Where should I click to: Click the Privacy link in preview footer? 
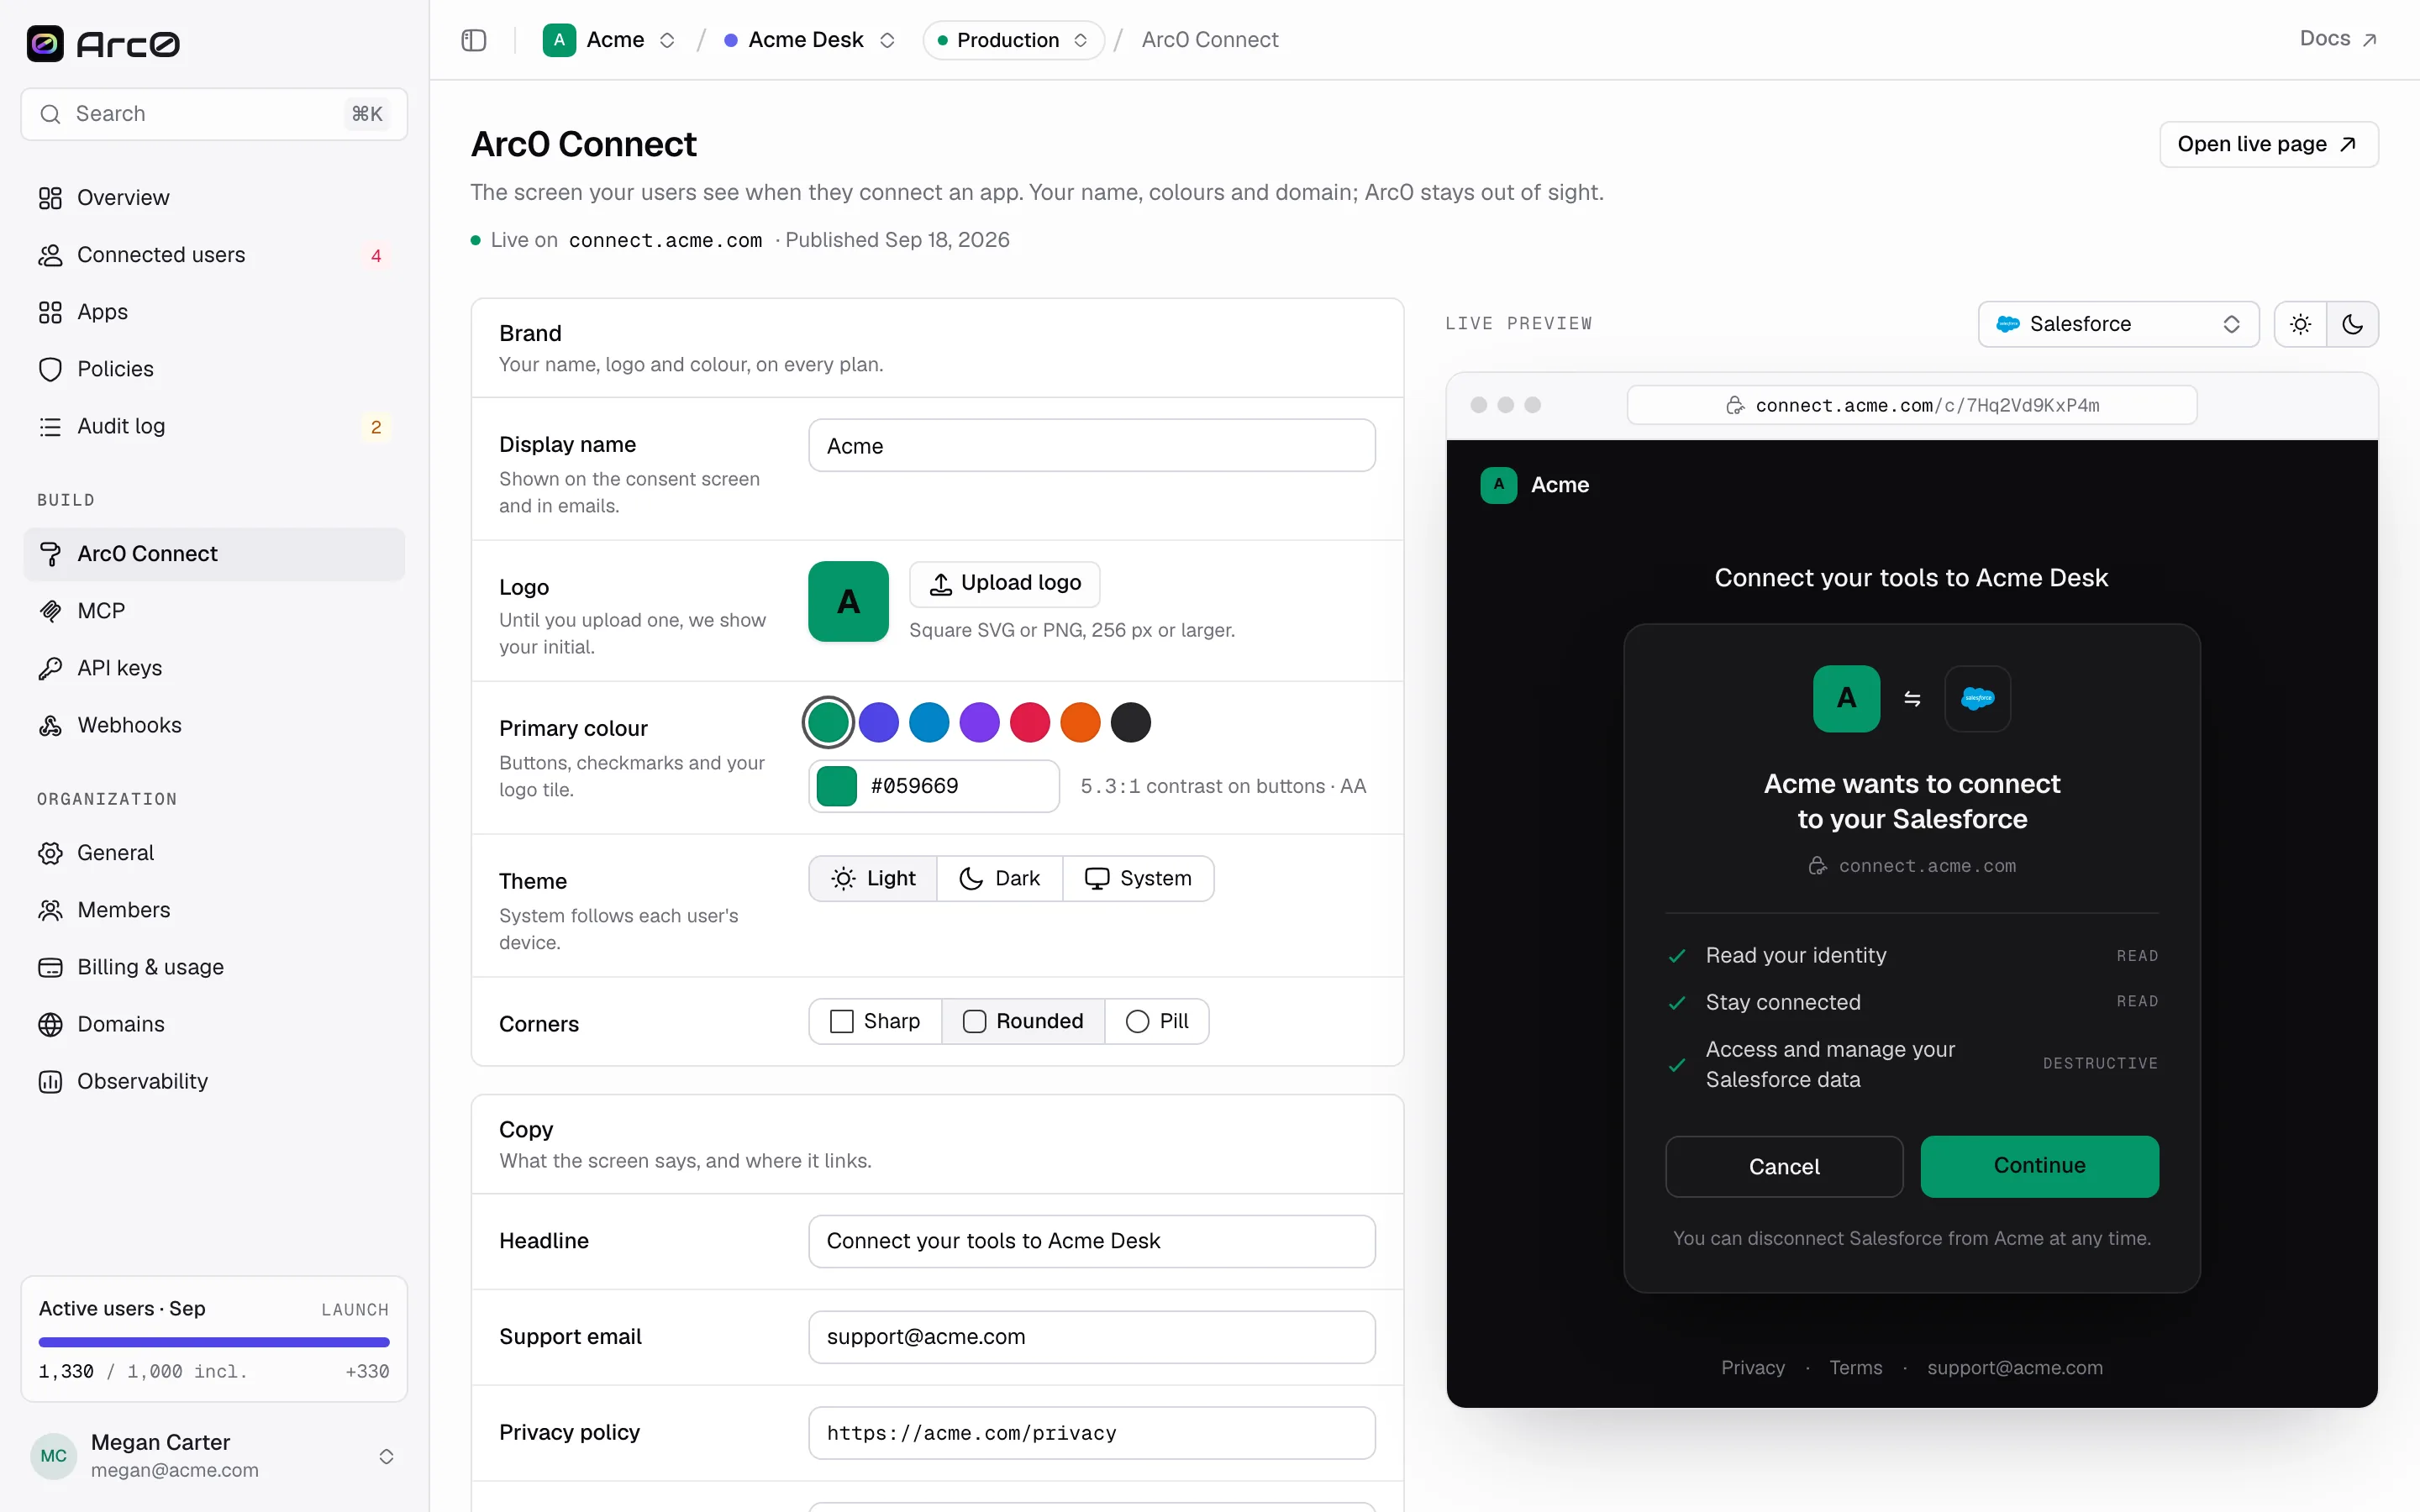[1752, 1367]
